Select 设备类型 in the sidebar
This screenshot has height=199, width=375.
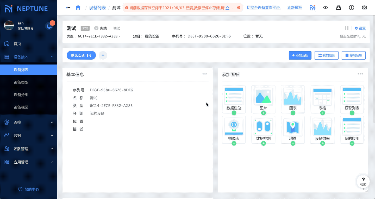pyautogui.click(x=21, y=82)
